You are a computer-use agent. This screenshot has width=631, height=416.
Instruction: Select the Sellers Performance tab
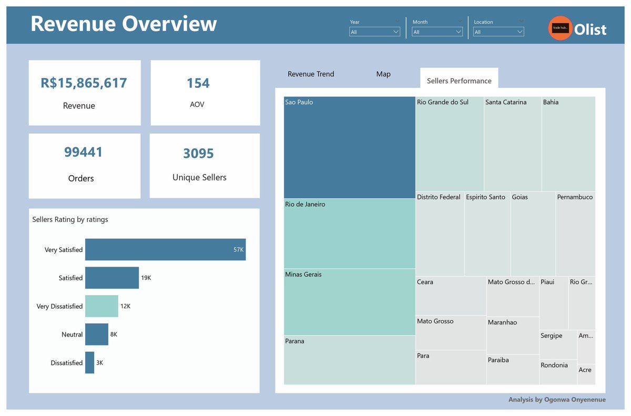pyautogui.click(x=459, y=80)
